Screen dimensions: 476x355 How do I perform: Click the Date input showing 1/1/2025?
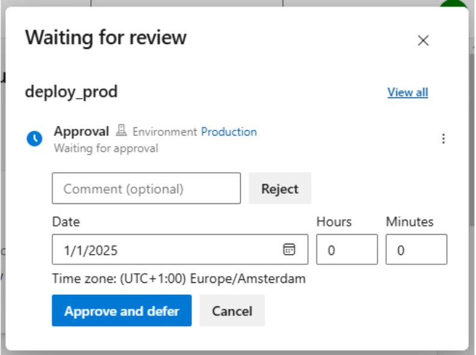coord(180,250)
